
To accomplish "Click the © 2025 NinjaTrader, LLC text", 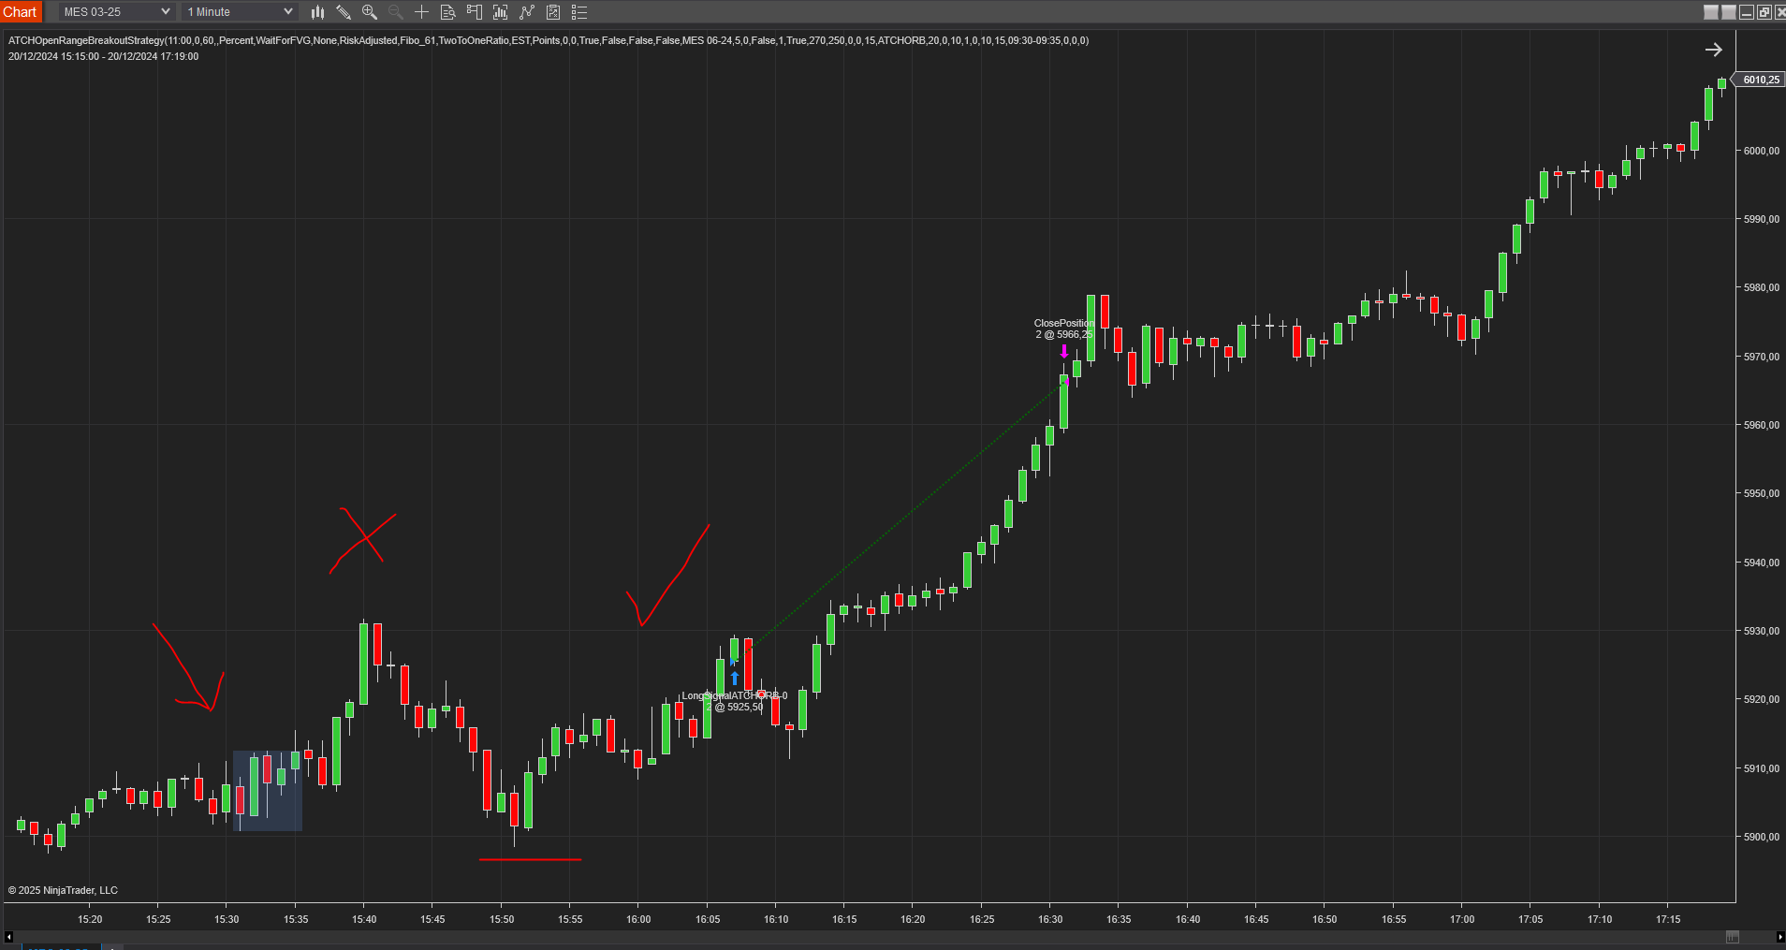I will [63, 890].
